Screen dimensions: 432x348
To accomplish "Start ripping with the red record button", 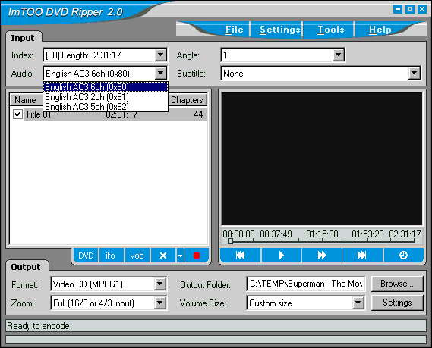I will (x=197, y=256).
